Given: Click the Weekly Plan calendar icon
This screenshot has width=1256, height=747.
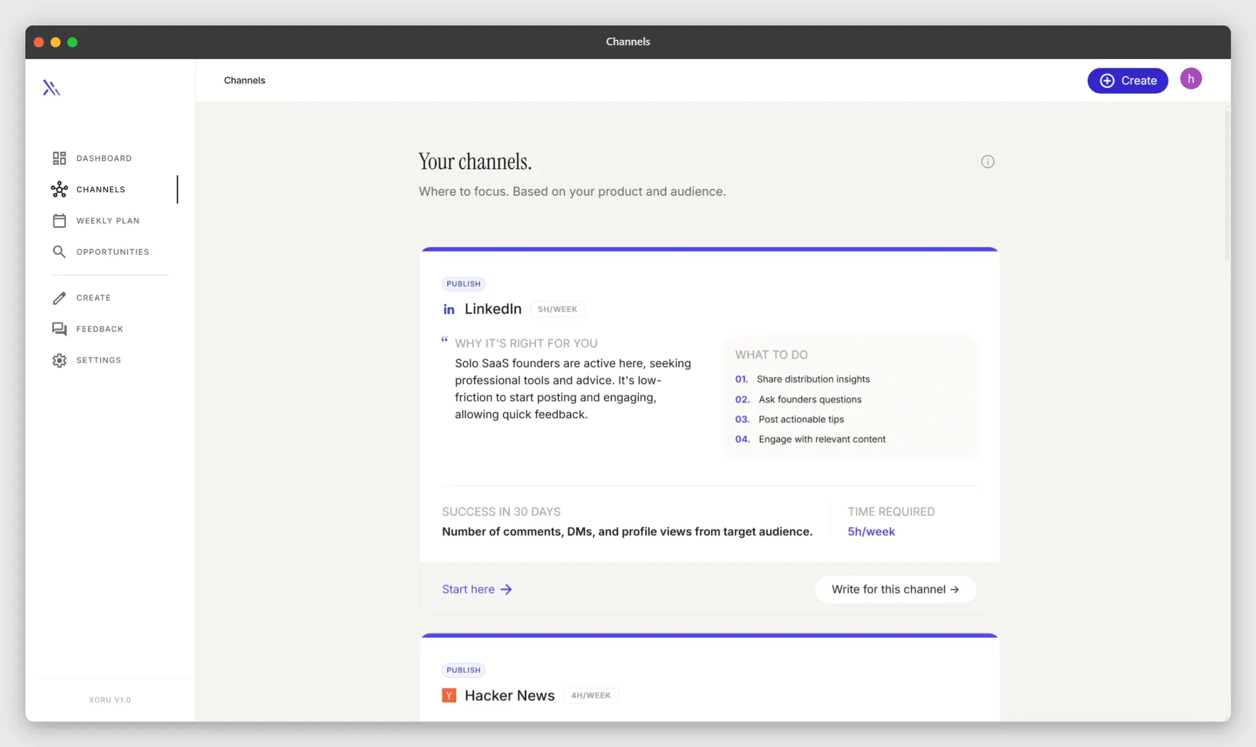Looking at the screenshot, I should coord(59,221).
